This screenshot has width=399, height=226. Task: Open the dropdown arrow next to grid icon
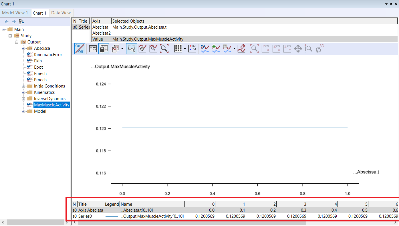185,49
